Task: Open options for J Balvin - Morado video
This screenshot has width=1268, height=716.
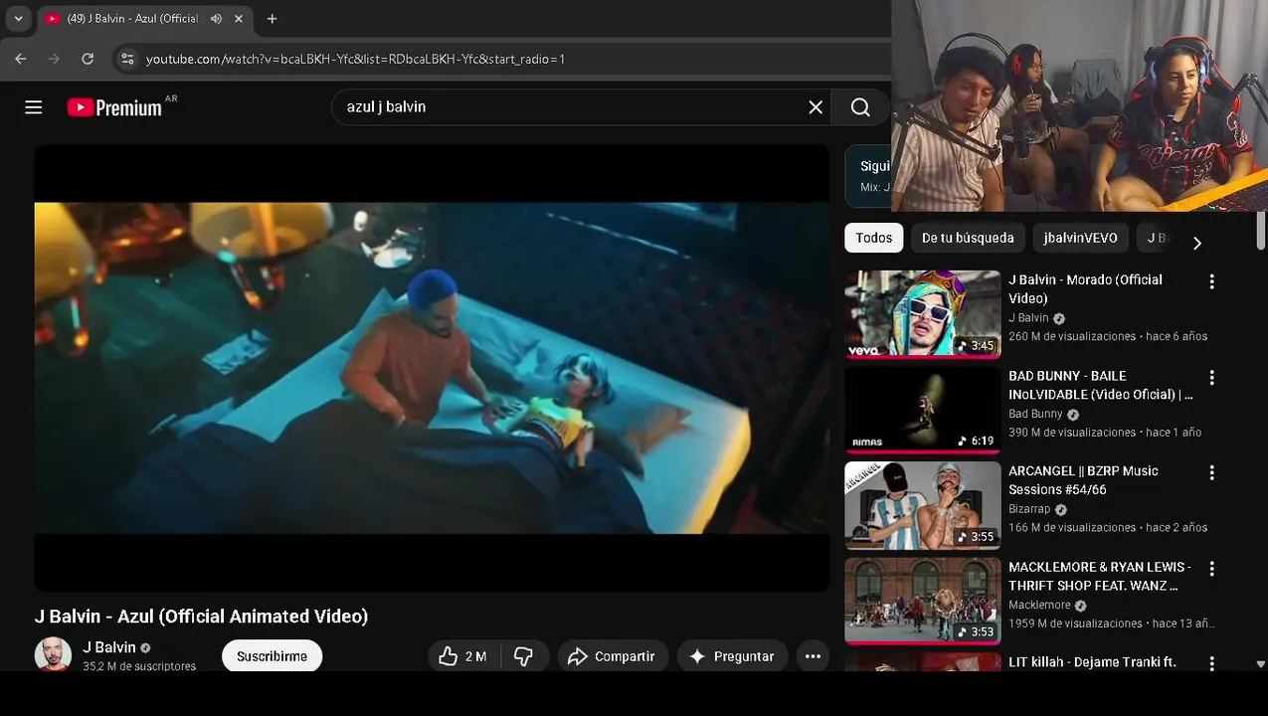Action: point(1211,281)
